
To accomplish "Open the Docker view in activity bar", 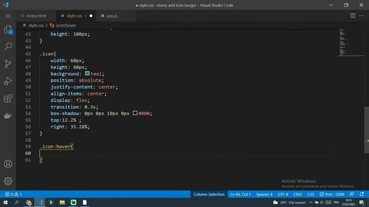I will coord(7,116).
